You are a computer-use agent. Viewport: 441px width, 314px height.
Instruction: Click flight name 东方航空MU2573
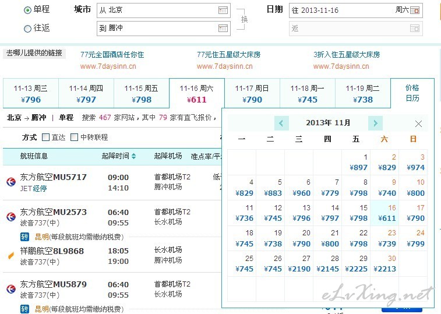54,212
